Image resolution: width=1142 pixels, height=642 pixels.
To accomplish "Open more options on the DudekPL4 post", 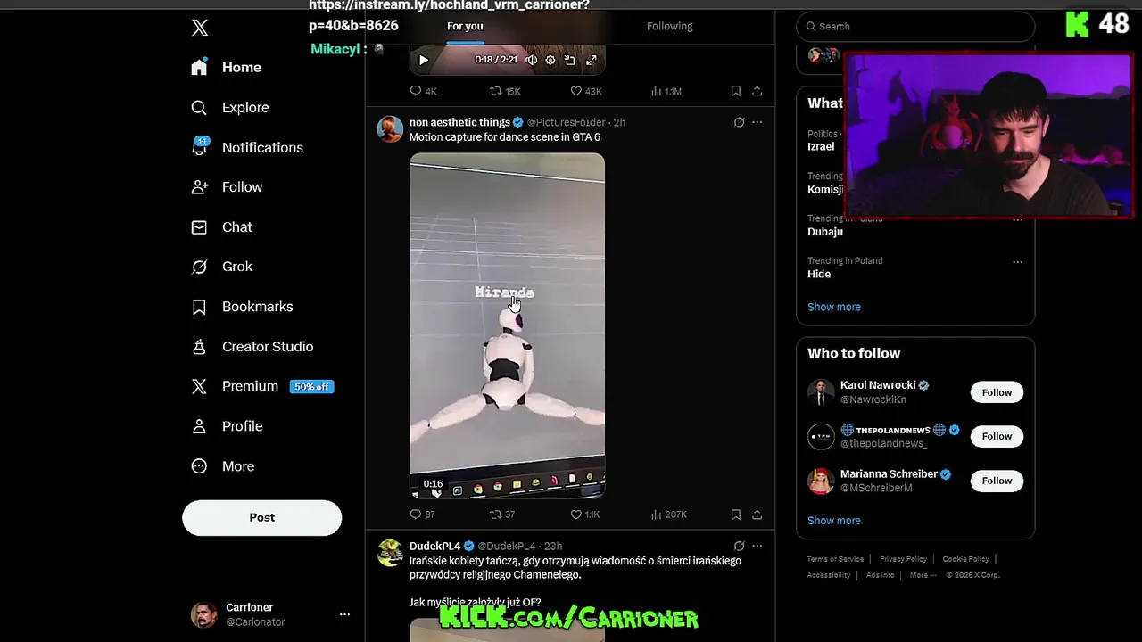I will pyautogui.click(x=757, y=546).
